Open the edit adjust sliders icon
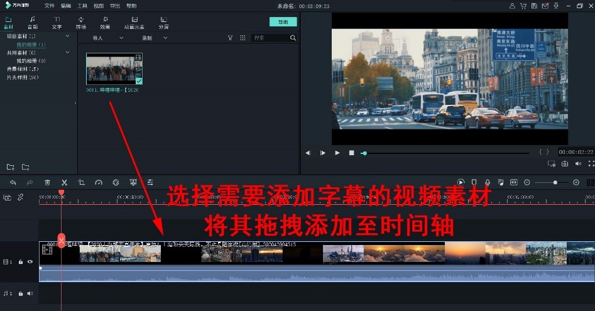The image size is (595, 311). click(150, 182)
